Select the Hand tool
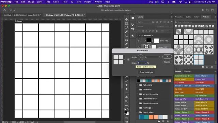218x123 pixels. (126, 97)
